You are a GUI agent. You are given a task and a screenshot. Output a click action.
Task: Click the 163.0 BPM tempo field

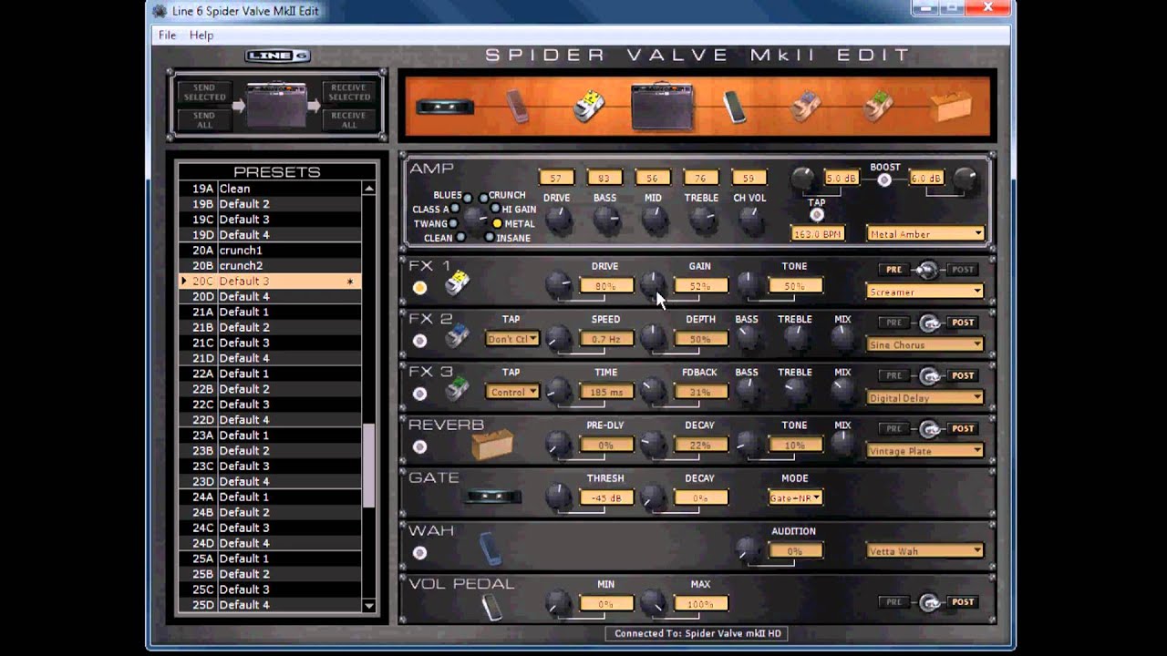coord(818,234)
